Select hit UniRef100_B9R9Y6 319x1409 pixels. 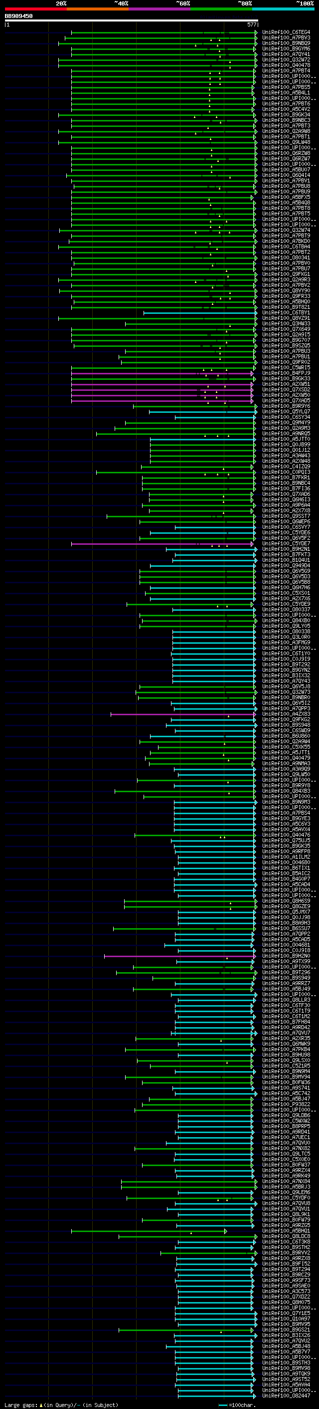[x=286, y=406]
